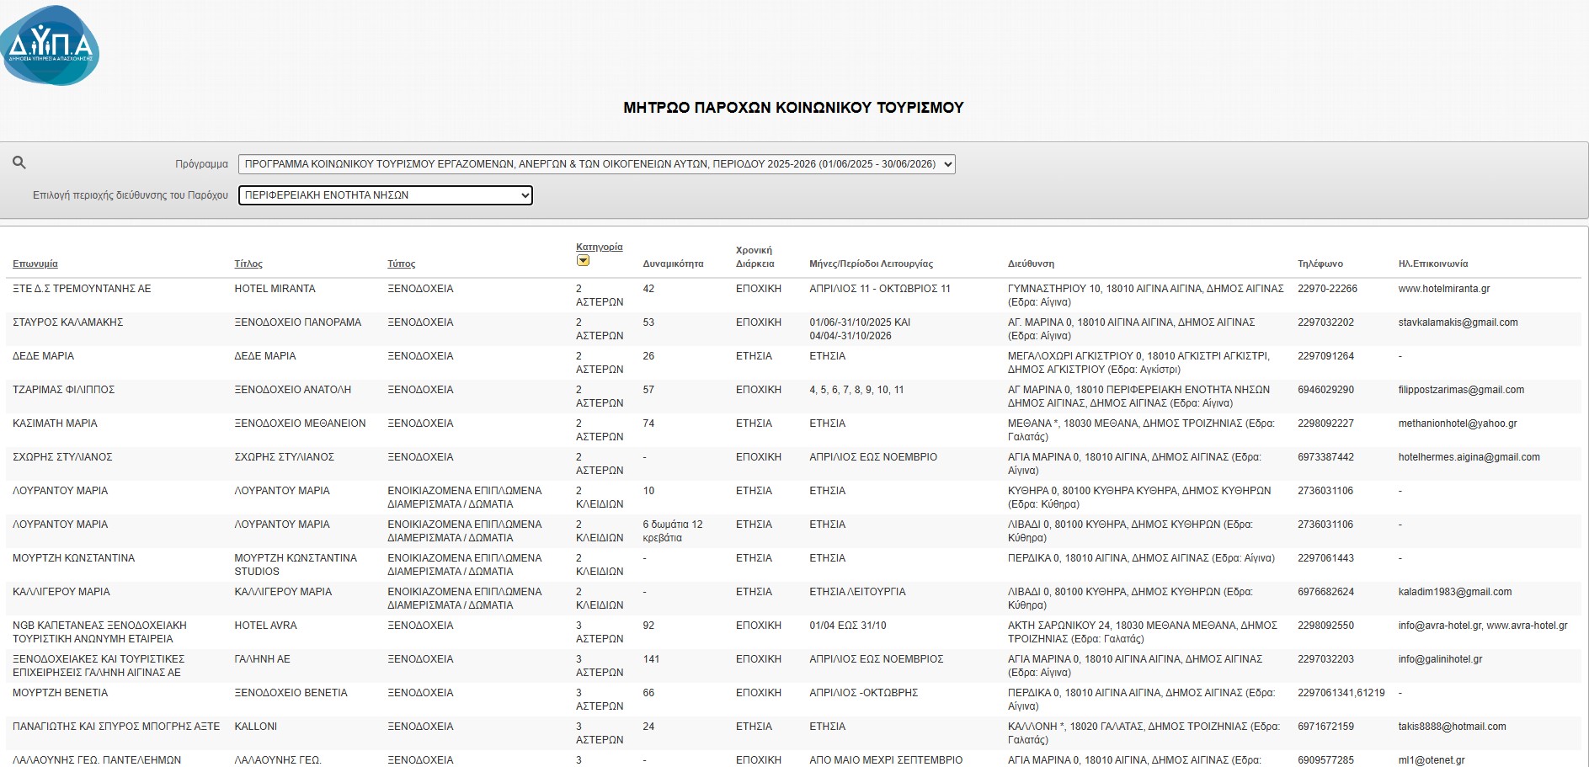
Task: Click KALLONI title cell
Action: (255, 727)
